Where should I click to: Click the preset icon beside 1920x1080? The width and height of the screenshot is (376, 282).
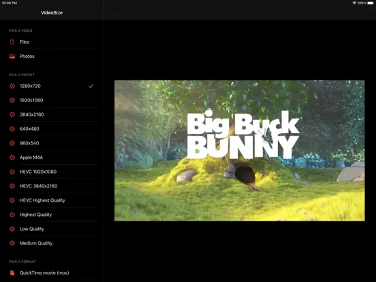[x=12, y=100]
